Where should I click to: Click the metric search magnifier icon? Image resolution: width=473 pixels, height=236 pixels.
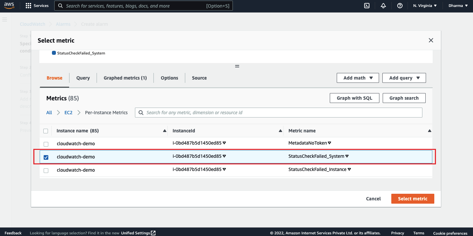click(141, 113)
